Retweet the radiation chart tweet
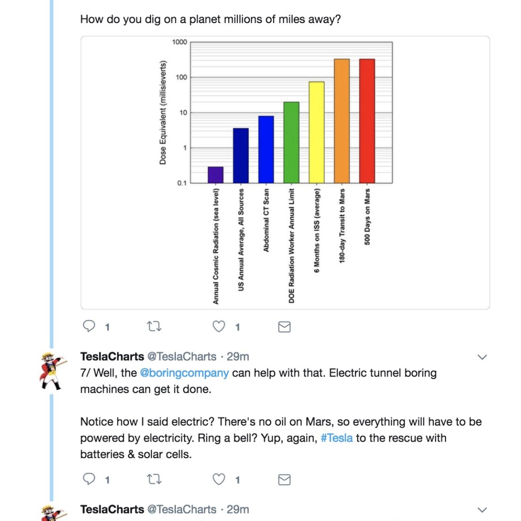Viewport: 521px width, 521px height. (154, 326)
